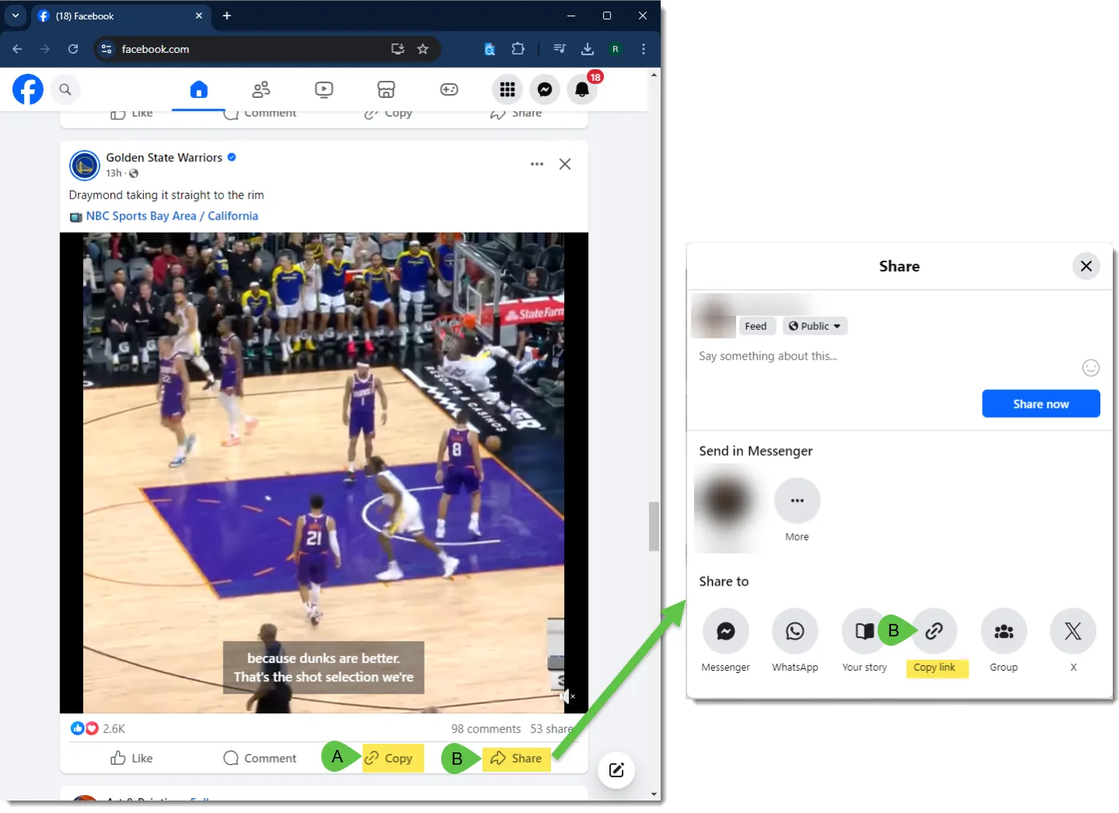Viewport: 1119px width, 813px height.
Task: Click the Say something about this field
Action: (887, 356)
